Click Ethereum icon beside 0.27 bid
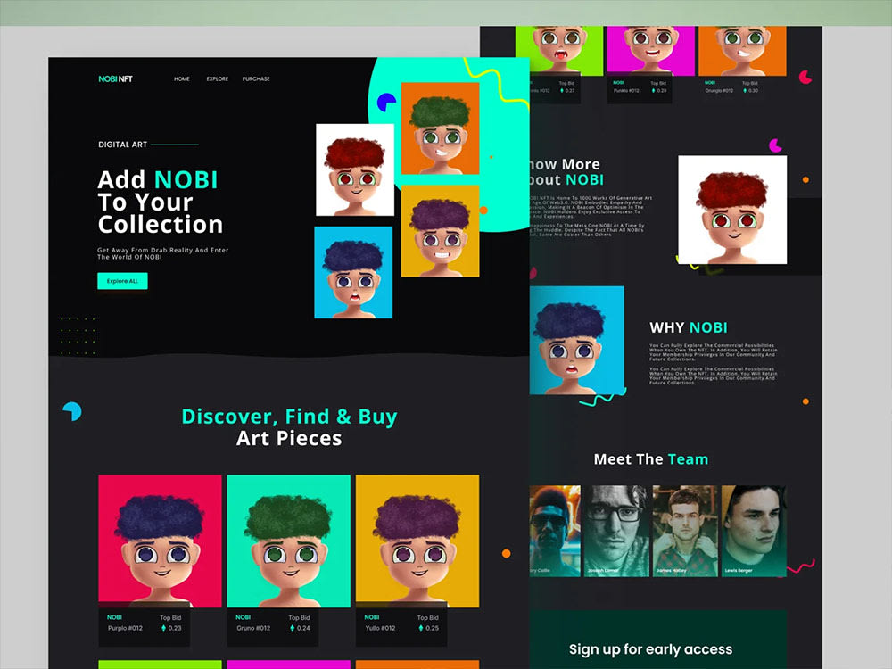This screenshot has height=669, width=892. (x=561, y=90)
